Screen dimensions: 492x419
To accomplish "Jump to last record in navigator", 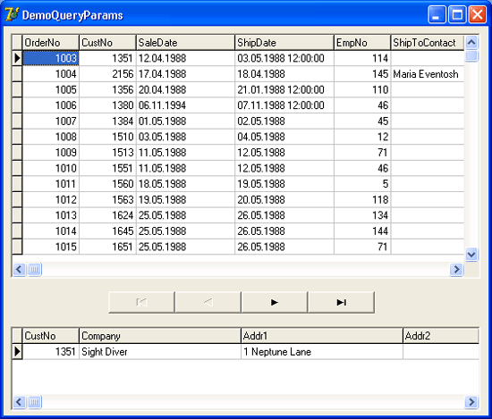I will tap(341, 302).
